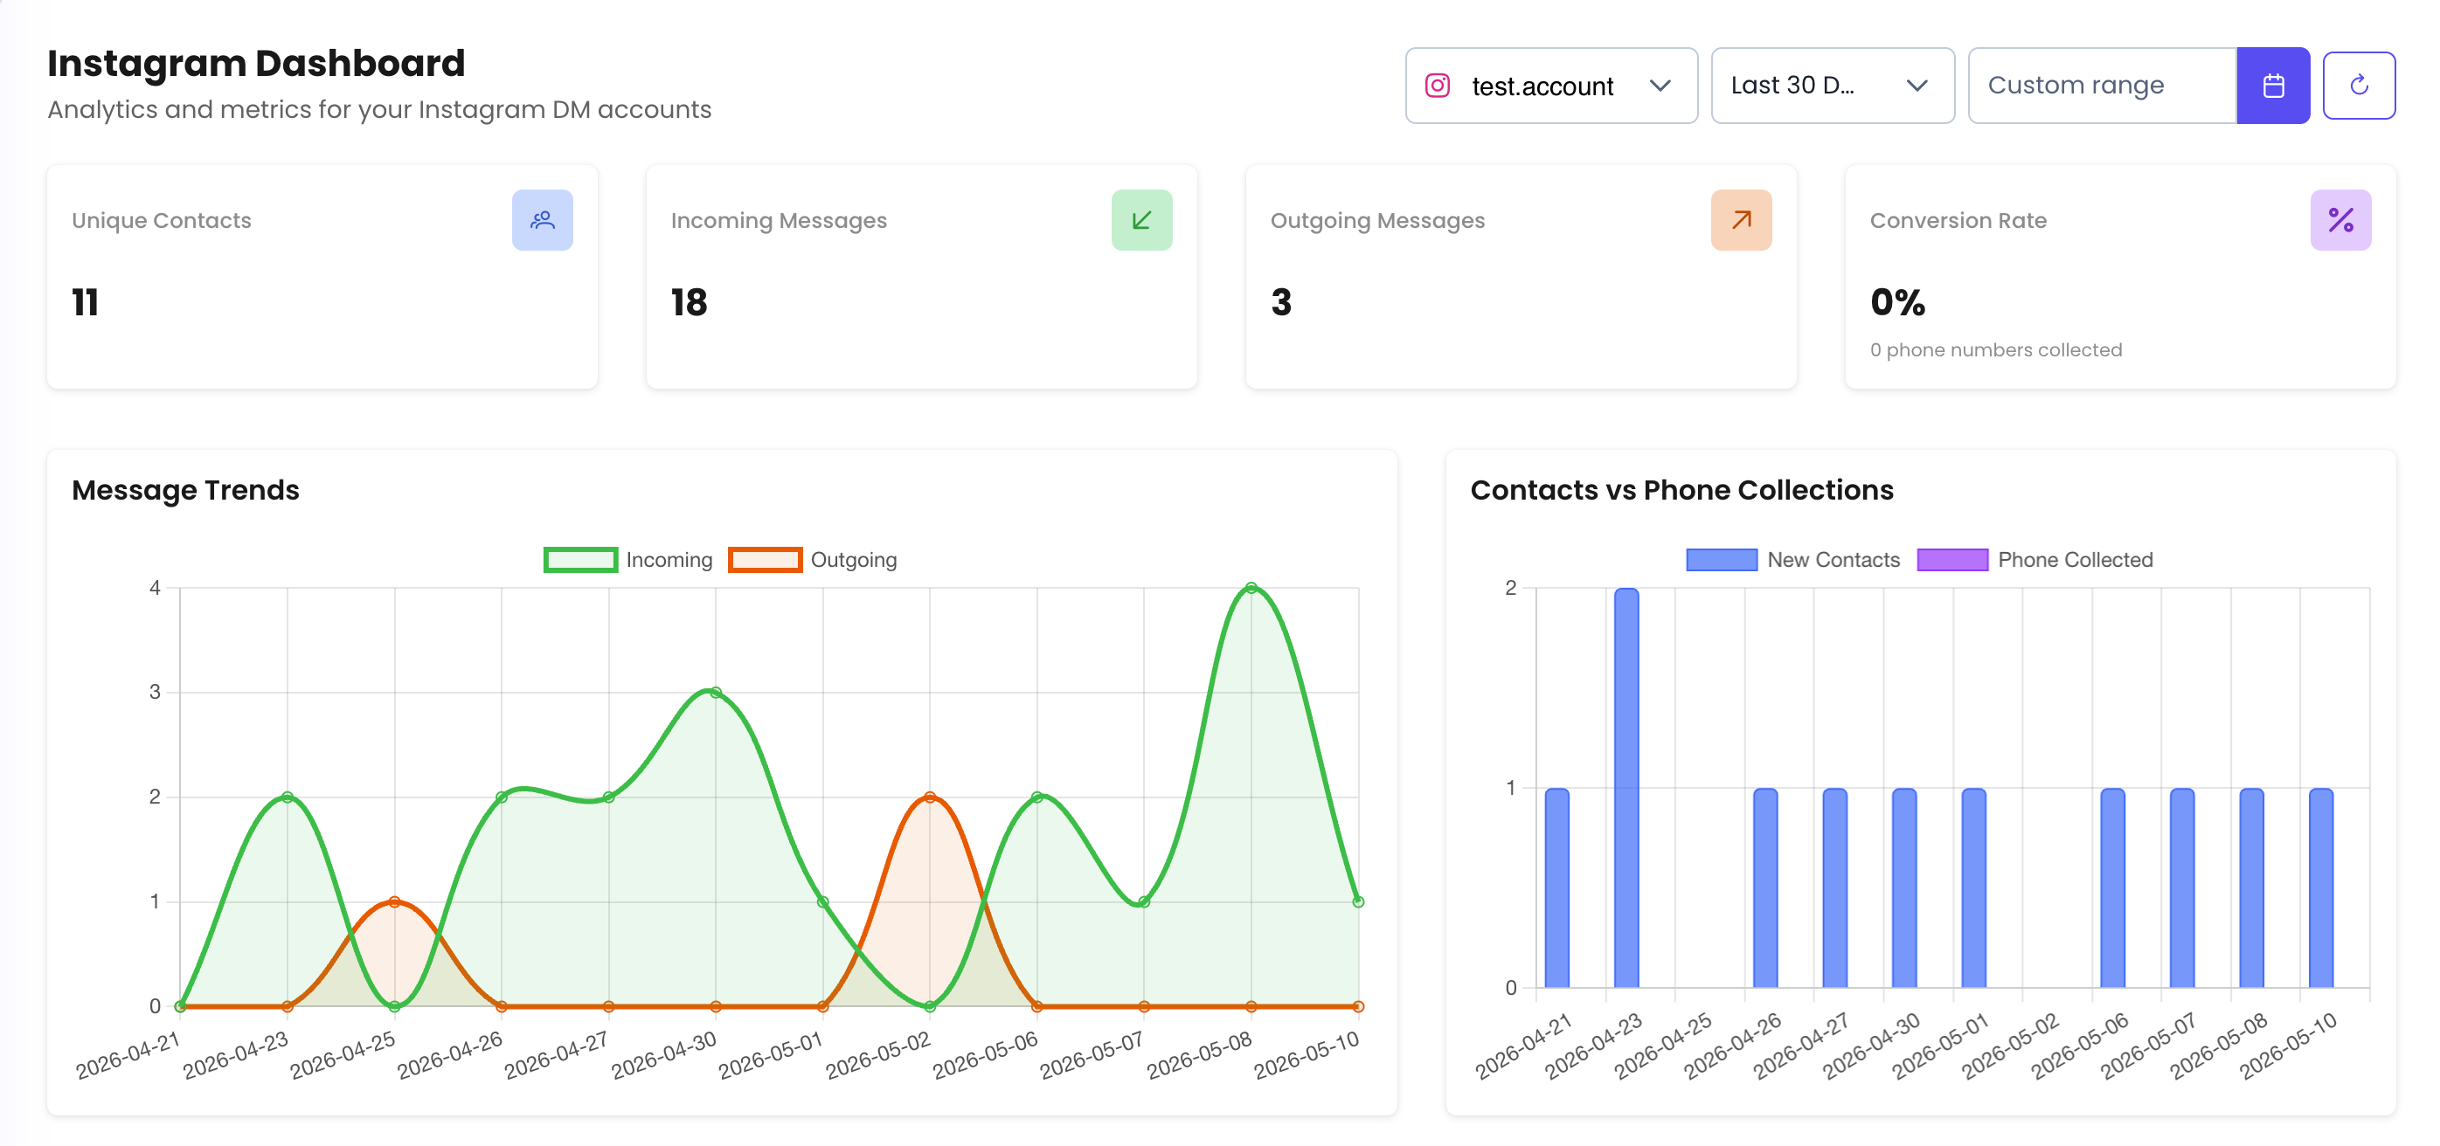Click the Incoming Messages card label
Viewport: 2440px width, 1146px height.
coord(779,220)
